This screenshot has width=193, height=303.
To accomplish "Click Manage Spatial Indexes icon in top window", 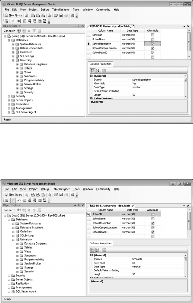I will click(x=44, y=21).
